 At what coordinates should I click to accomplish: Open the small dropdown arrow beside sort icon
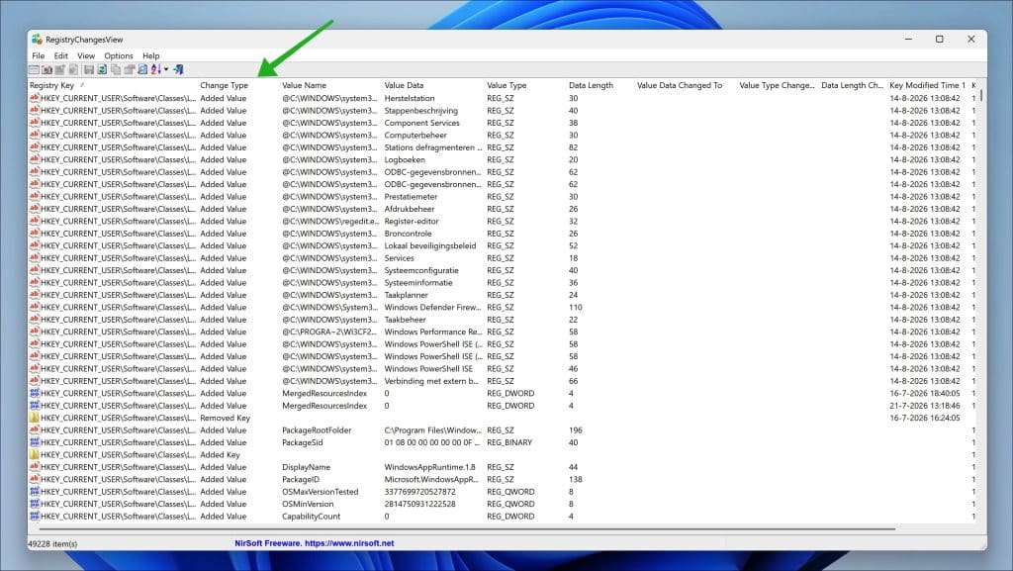(x=166, y=69)
